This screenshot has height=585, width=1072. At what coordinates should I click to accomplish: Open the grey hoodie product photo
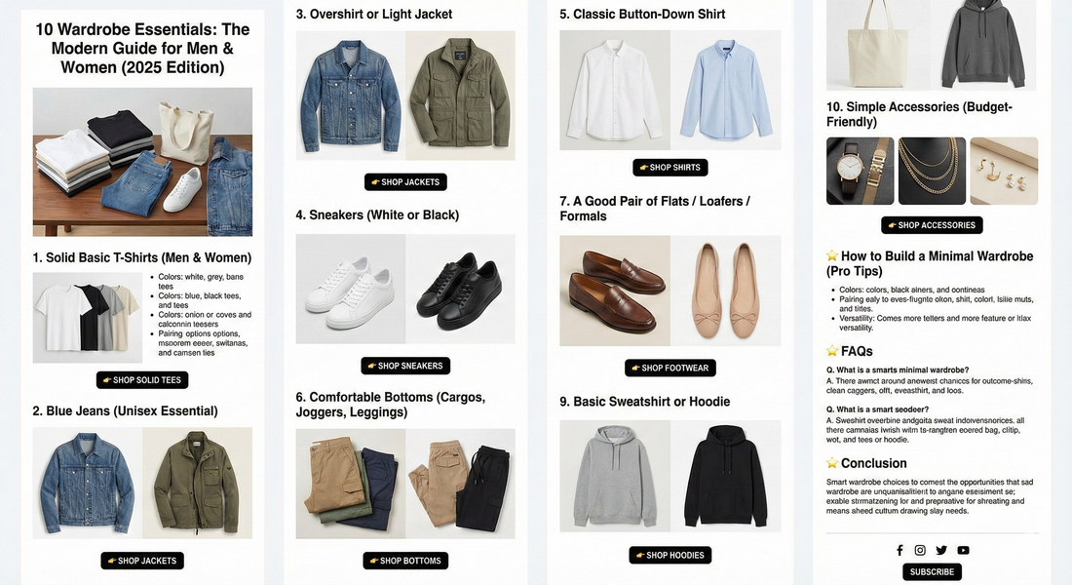click(614, 474)
